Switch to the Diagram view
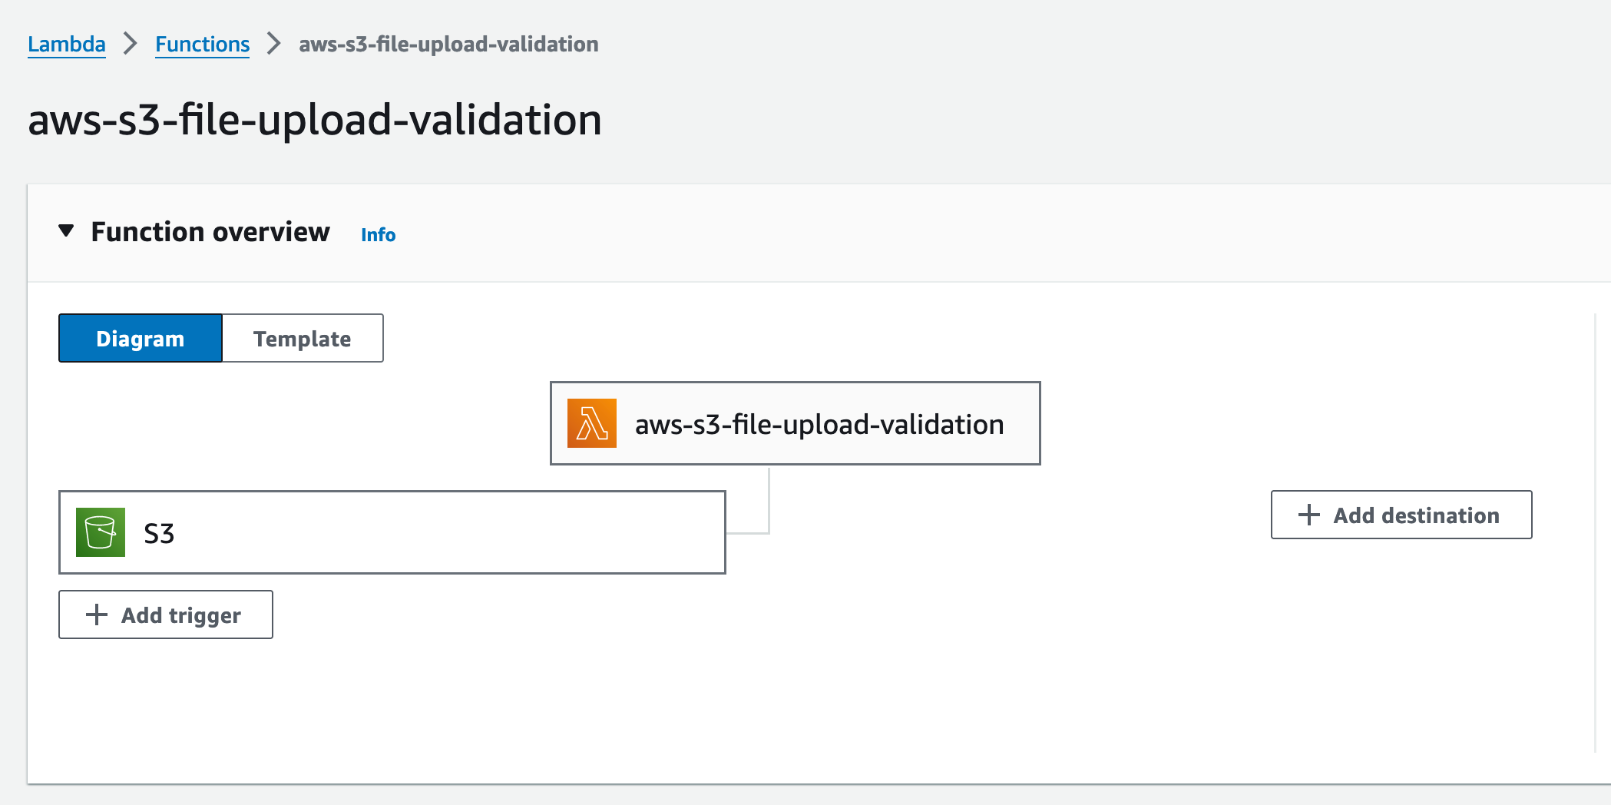1611x805 pixels. point(141,338)
